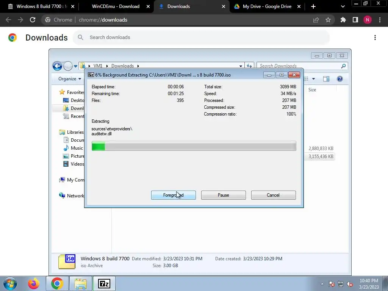388x291 pixels.
Task: Open Music library in navigation pane
Action: (x=73, y=148)
